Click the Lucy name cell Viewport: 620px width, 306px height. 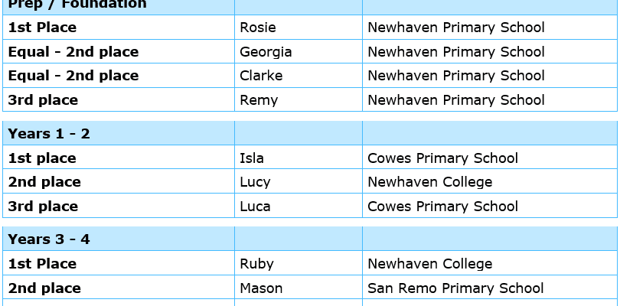click(256, 182)
